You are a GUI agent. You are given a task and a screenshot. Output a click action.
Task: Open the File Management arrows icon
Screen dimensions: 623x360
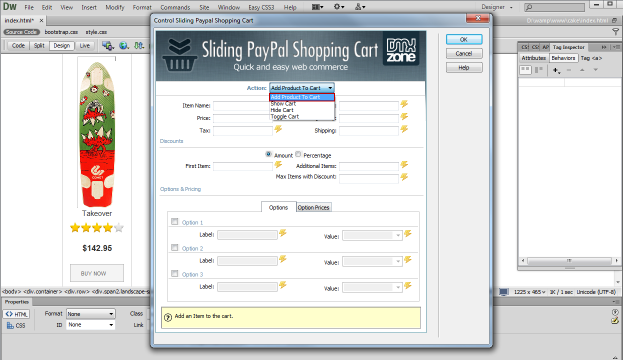[139, 45]
